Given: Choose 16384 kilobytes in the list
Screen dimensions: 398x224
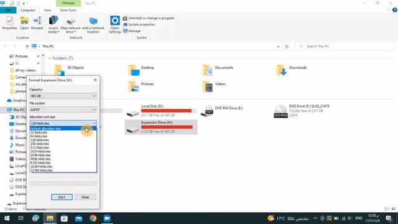Looking at the screenshot, I should pos(63,167).
